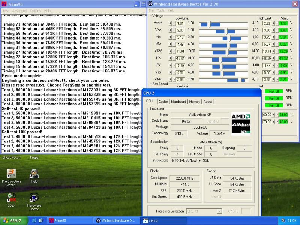Screen dimensions: 300x225
Task: Click the Core Speed value 2205.0 MHz
Action: (x=184, y=178)
